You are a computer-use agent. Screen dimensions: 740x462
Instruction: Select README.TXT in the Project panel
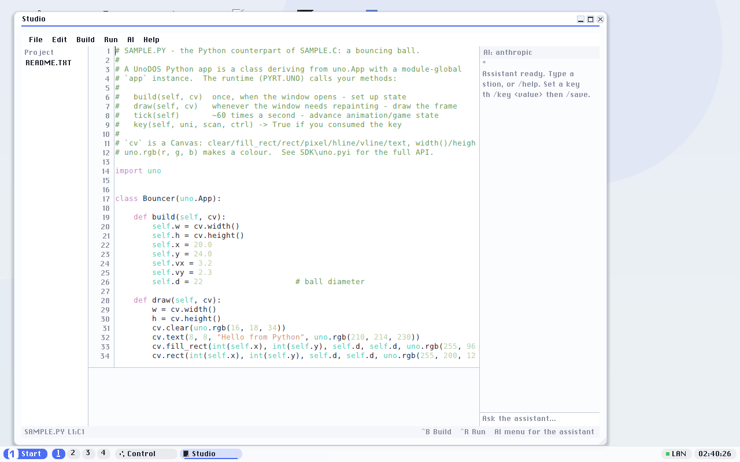pyautogui.click(x=49, y=62)
